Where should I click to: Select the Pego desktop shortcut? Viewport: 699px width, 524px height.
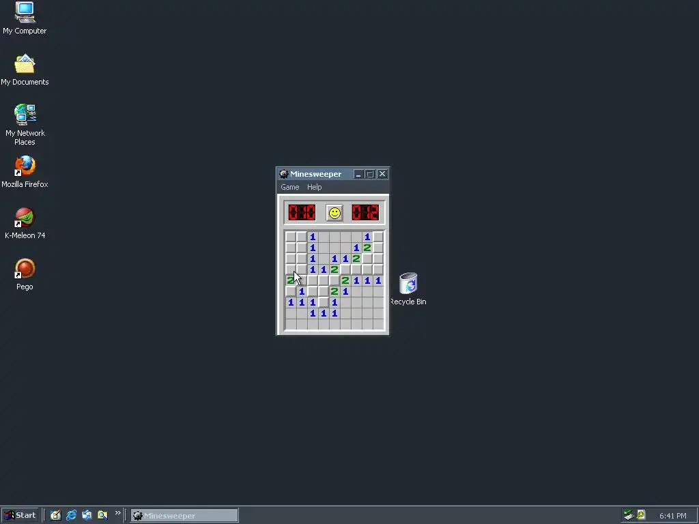click(x=25, y=274)
